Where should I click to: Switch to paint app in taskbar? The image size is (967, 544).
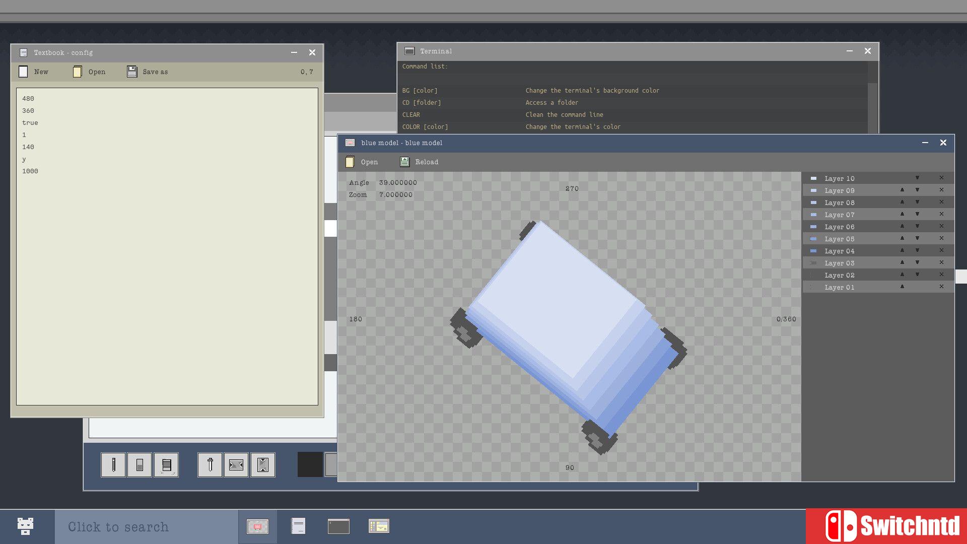point(379,526)
